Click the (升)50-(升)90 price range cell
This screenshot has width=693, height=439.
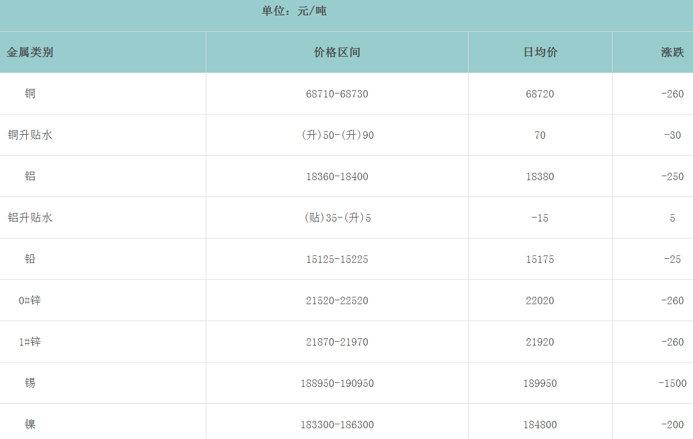pyautogui.click(x=337, y=135)
